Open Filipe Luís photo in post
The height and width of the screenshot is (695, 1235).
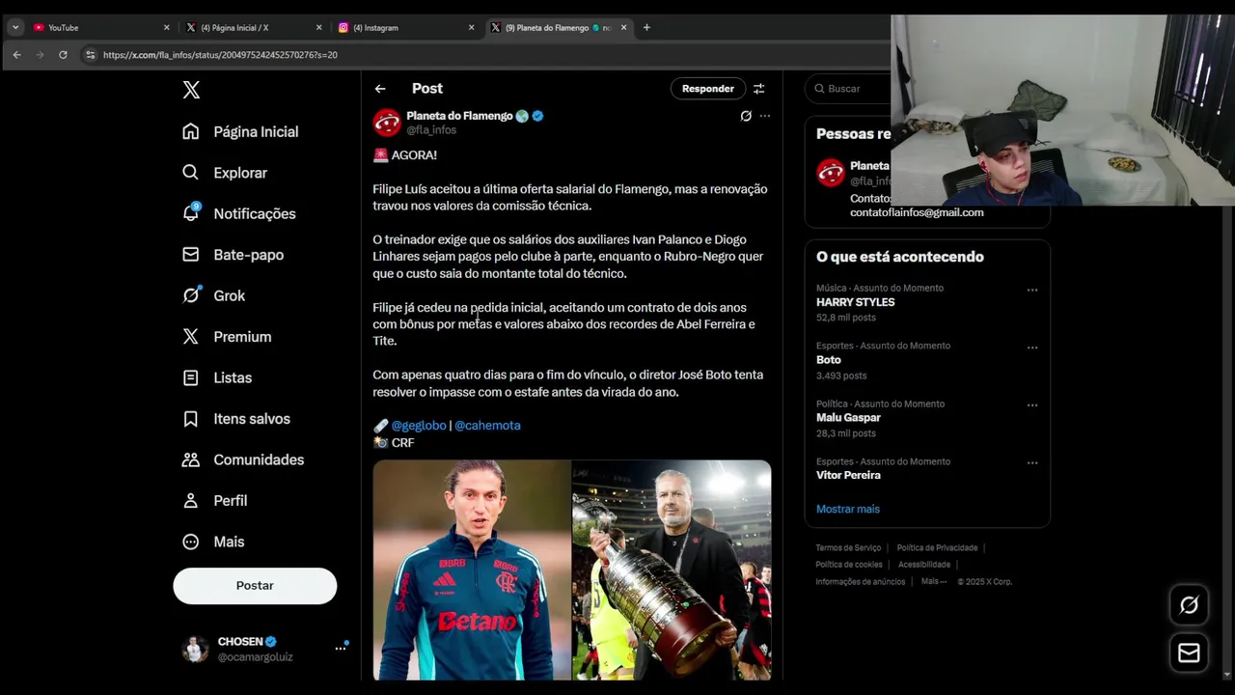click(x=472, y=570)
